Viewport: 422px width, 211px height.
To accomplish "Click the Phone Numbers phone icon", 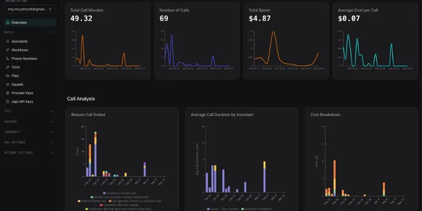I will click(x=7, y=59).
